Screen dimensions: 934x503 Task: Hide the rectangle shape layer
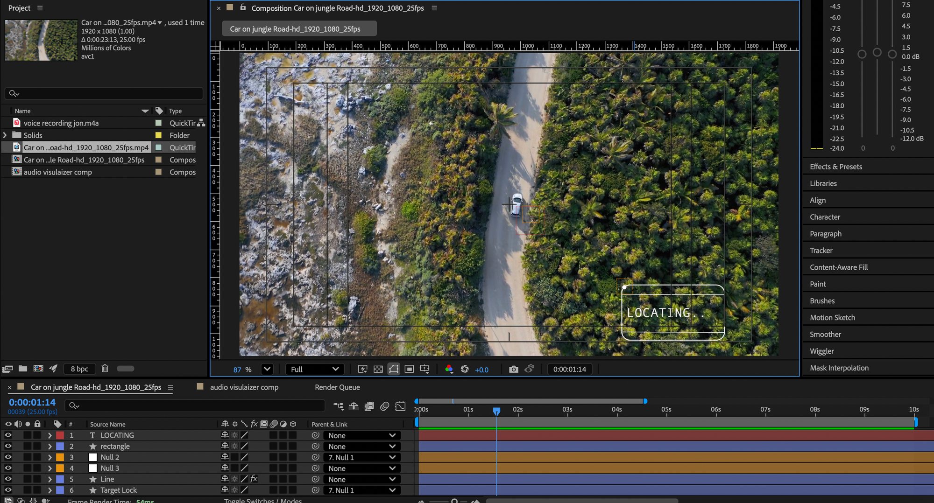[8, 446]
